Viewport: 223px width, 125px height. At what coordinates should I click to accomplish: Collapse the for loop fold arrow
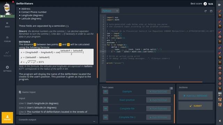105,45
